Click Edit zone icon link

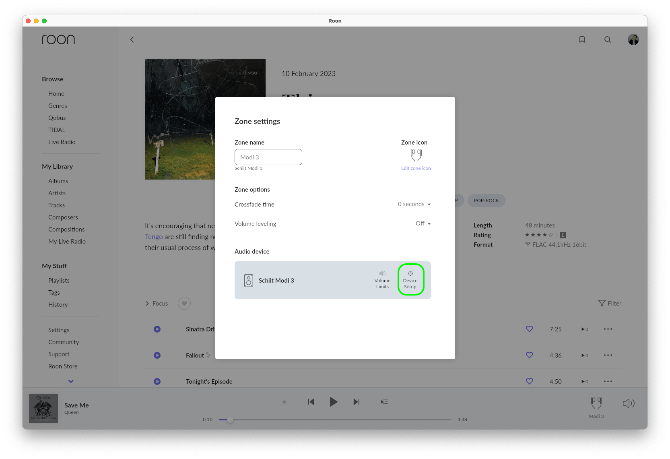tap(416, 168)
